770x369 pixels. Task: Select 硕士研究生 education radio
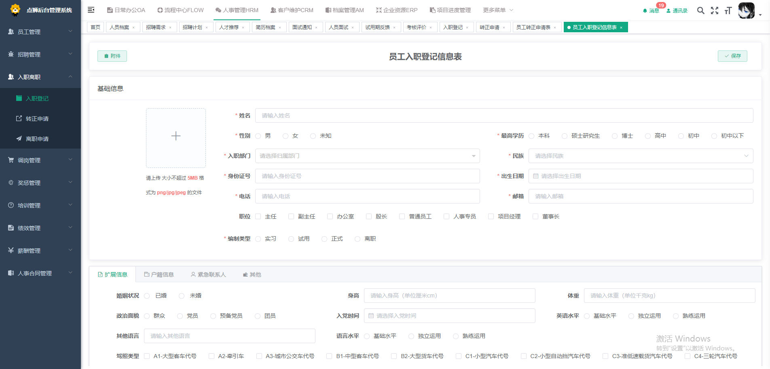(x=565, y=136)
